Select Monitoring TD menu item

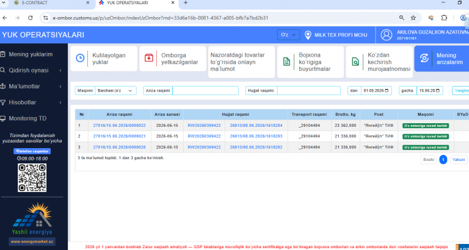point(27,118)
